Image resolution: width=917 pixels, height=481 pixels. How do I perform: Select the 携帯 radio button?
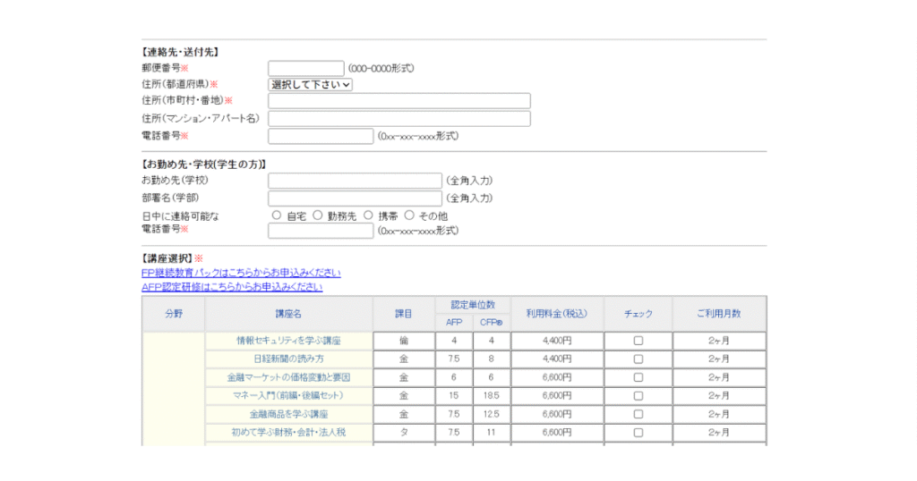pyautogui.click(x=368, y=215)
